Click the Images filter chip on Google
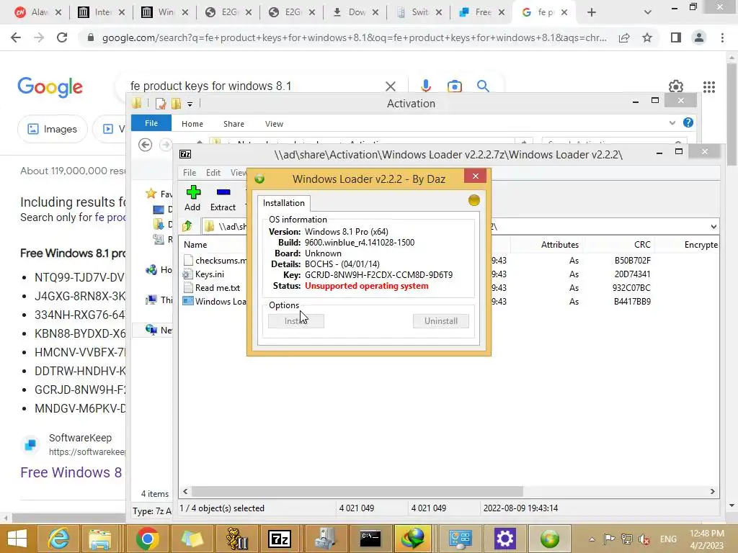The height and width of the screenshot is (553, 738). pos(53,129)
